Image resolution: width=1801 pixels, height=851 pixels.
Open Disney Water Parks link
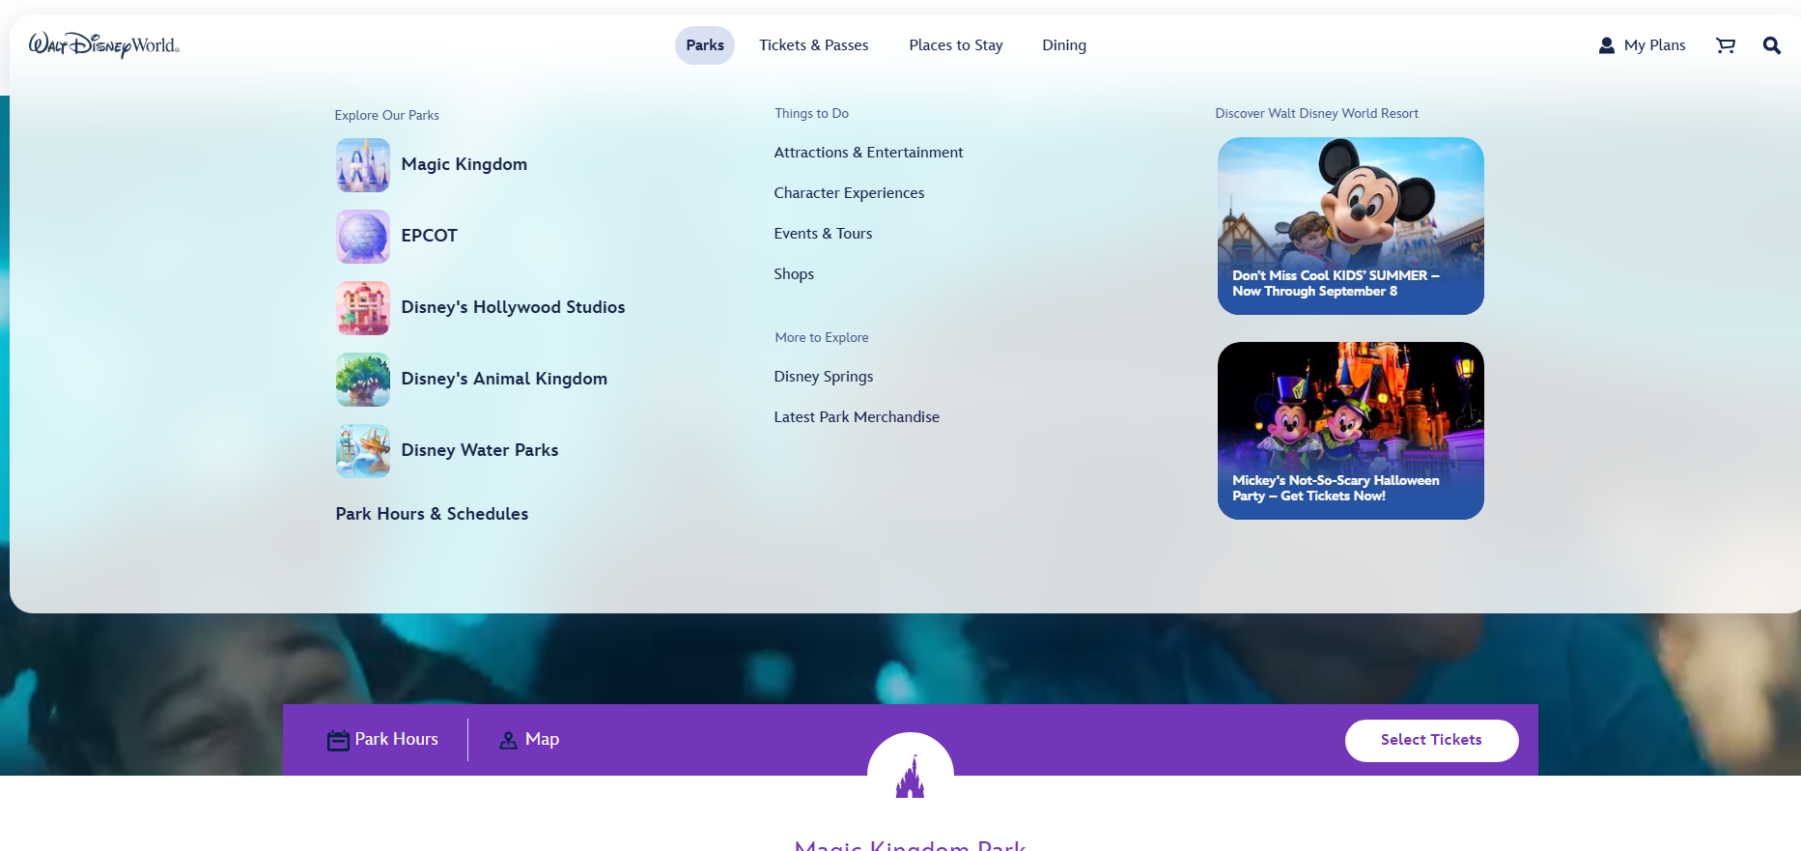click(480, 450)
